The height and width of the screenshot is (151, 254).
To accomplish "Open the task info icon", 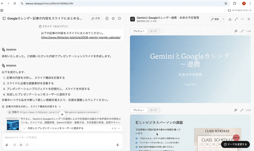I will pos(120,18).
